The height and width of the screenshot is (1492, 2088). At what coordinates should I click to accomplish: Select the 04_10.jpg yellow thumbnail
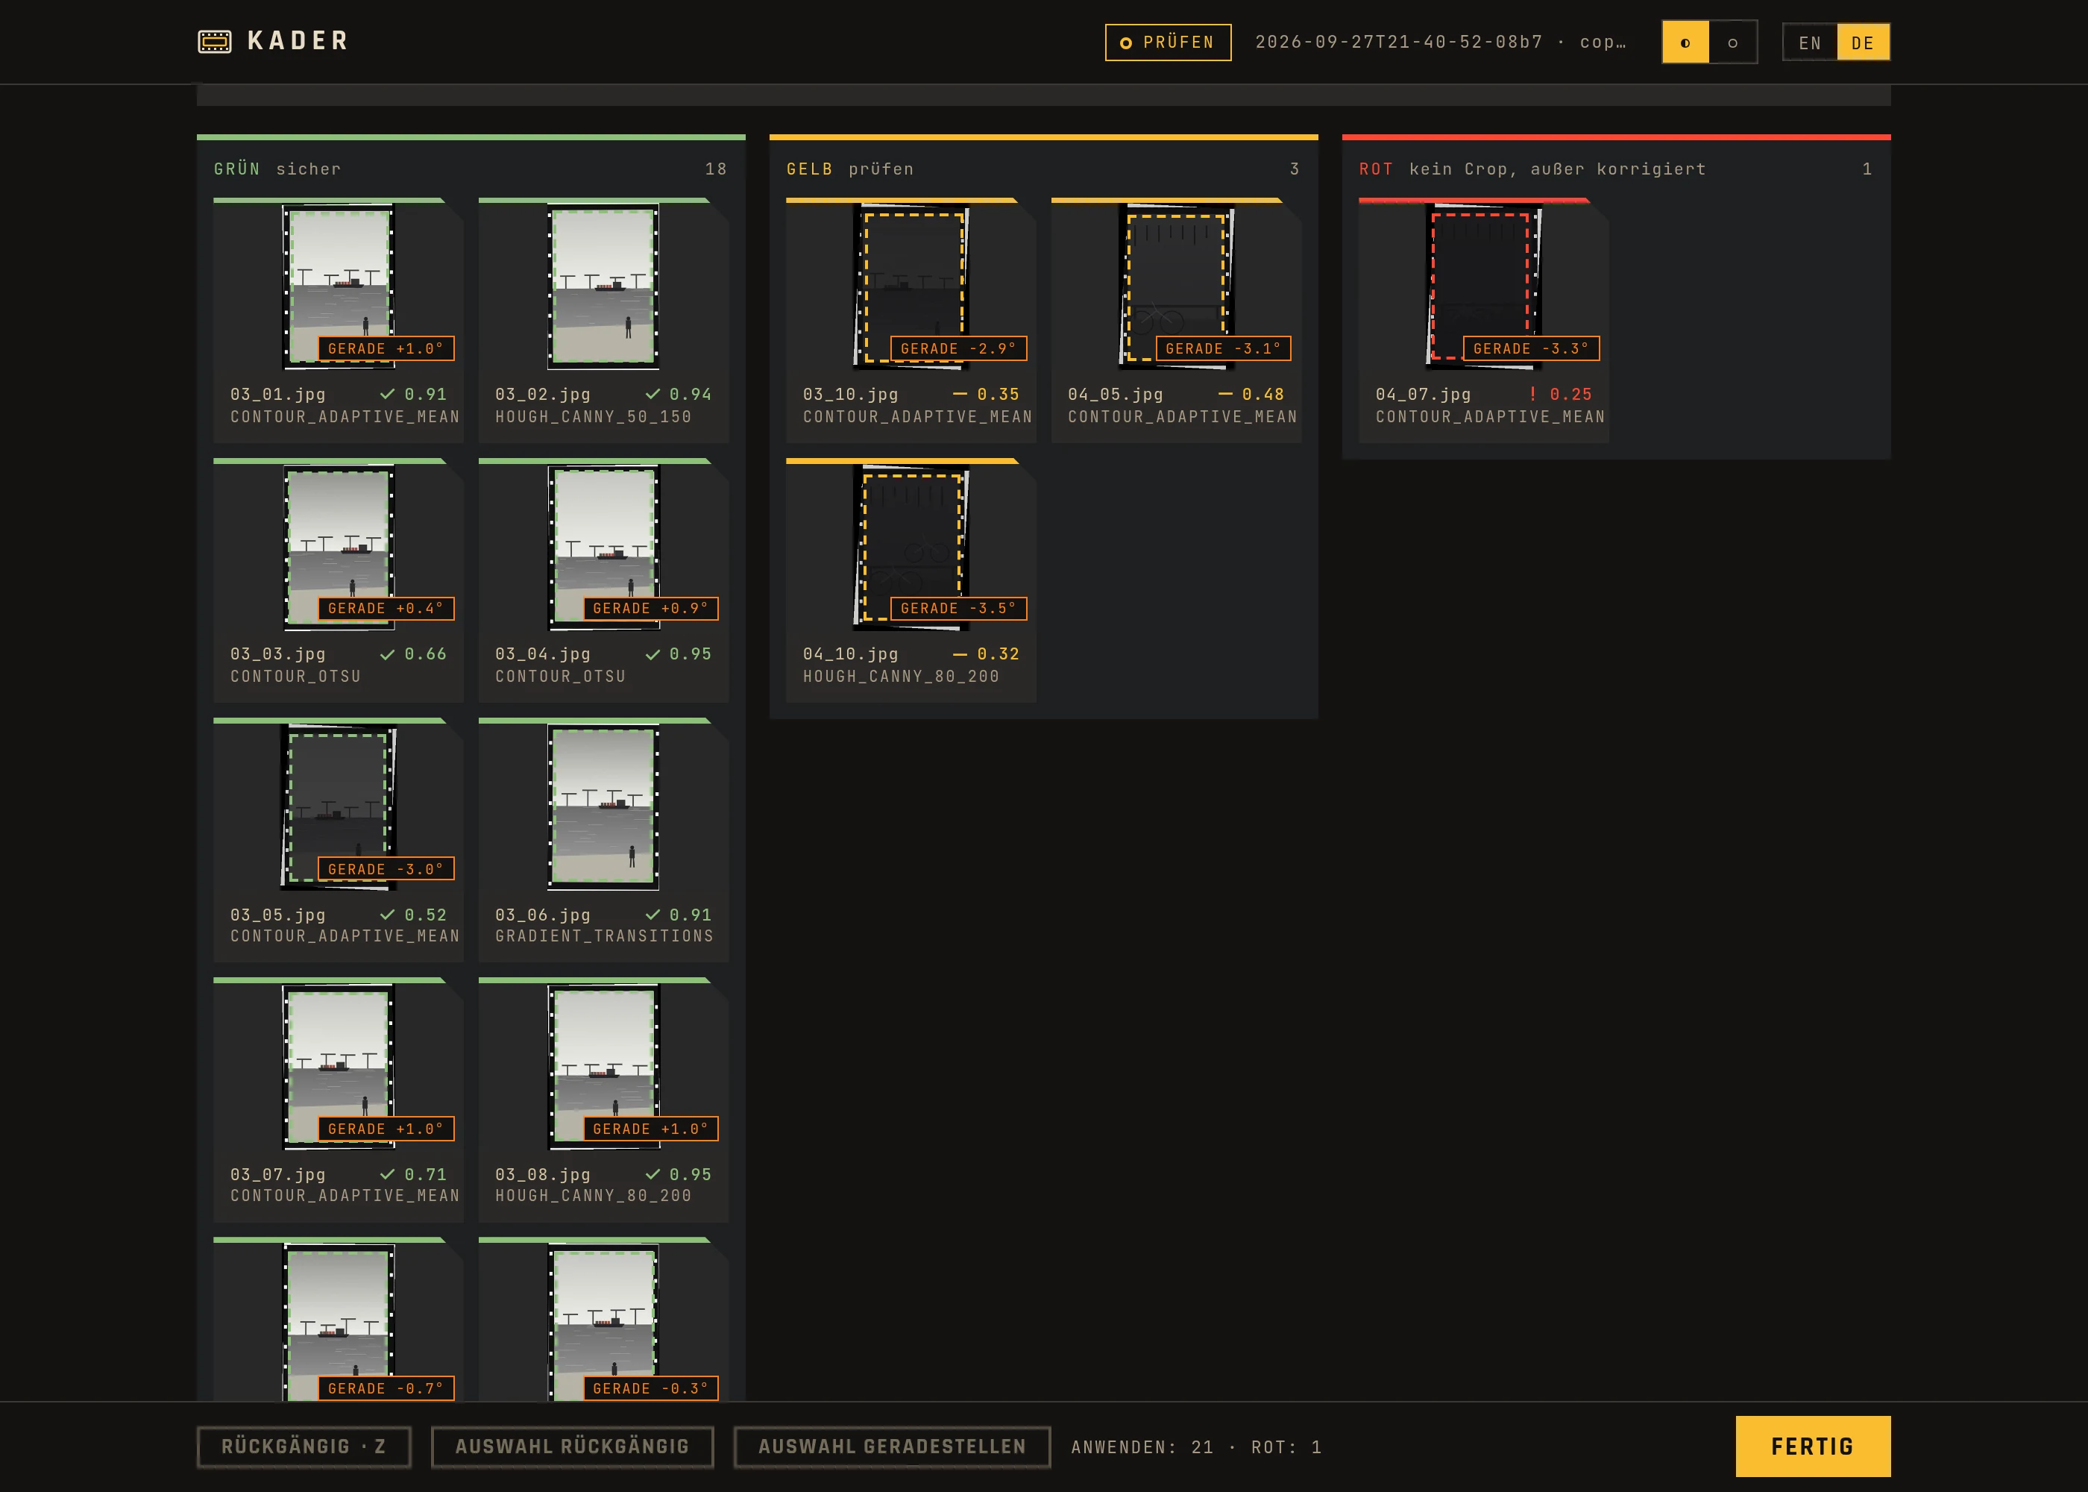click(912, 548)
